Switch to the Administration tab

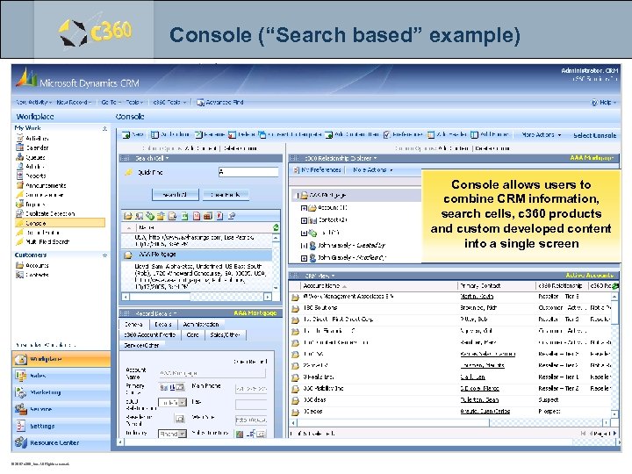point(201,324)
